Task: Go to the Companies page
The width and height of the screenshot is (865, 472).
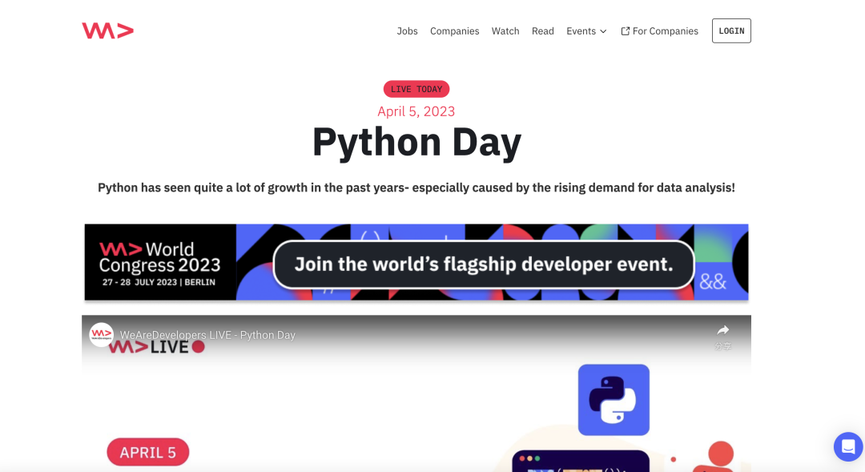Action: click(x=455, y=31)
